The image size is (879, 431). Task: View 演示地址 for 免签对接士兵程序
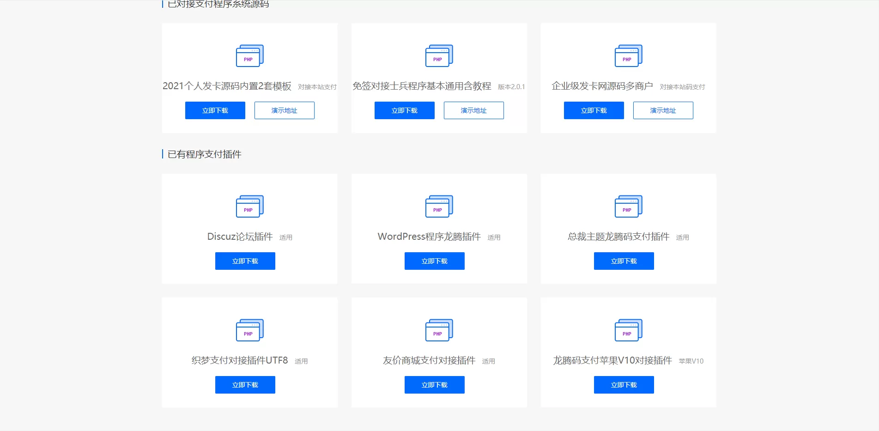pyautogui.click(x=473, y=110)
